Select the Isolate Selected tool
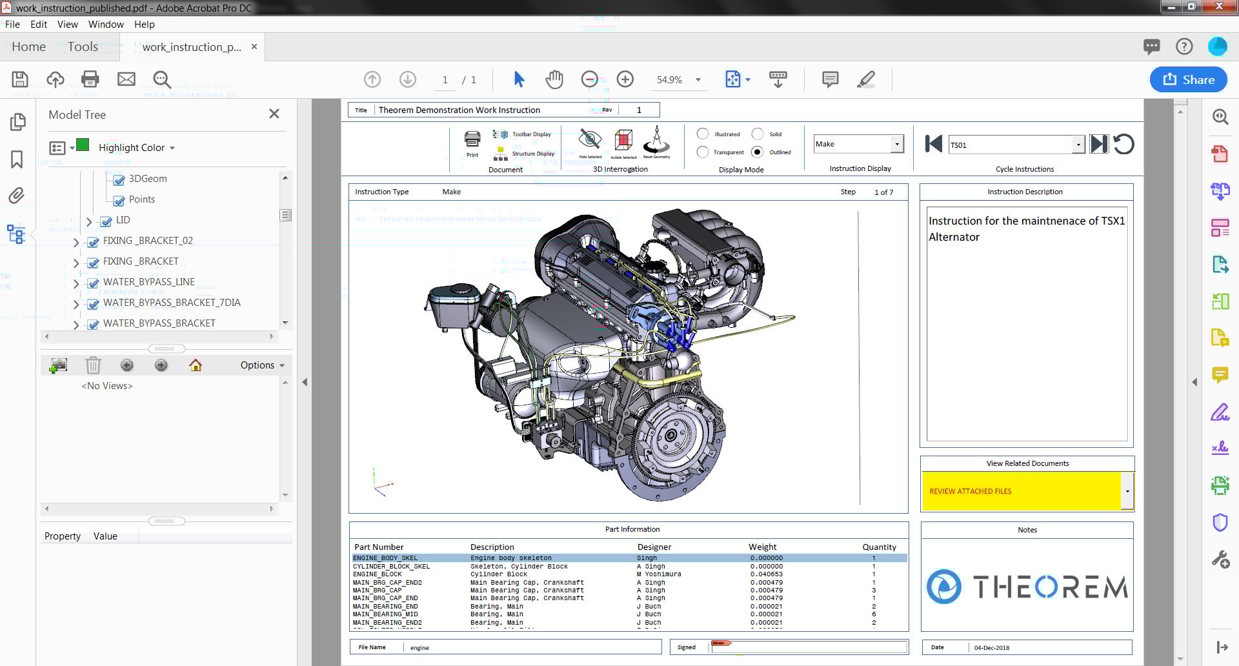Viewport: 1239px width, 666px height. 623,139
